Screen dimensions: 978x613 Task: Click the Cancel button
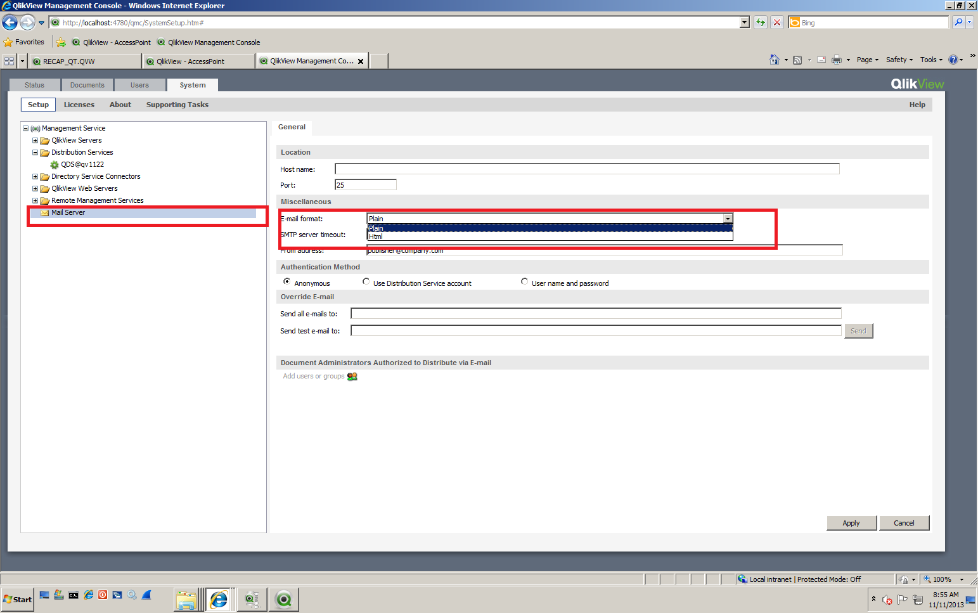tap(904, 523)
